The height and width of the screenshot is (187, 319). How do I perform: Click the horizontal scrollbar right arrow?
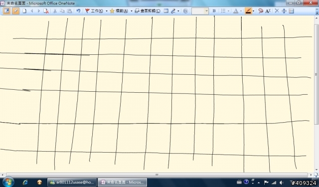311,175
